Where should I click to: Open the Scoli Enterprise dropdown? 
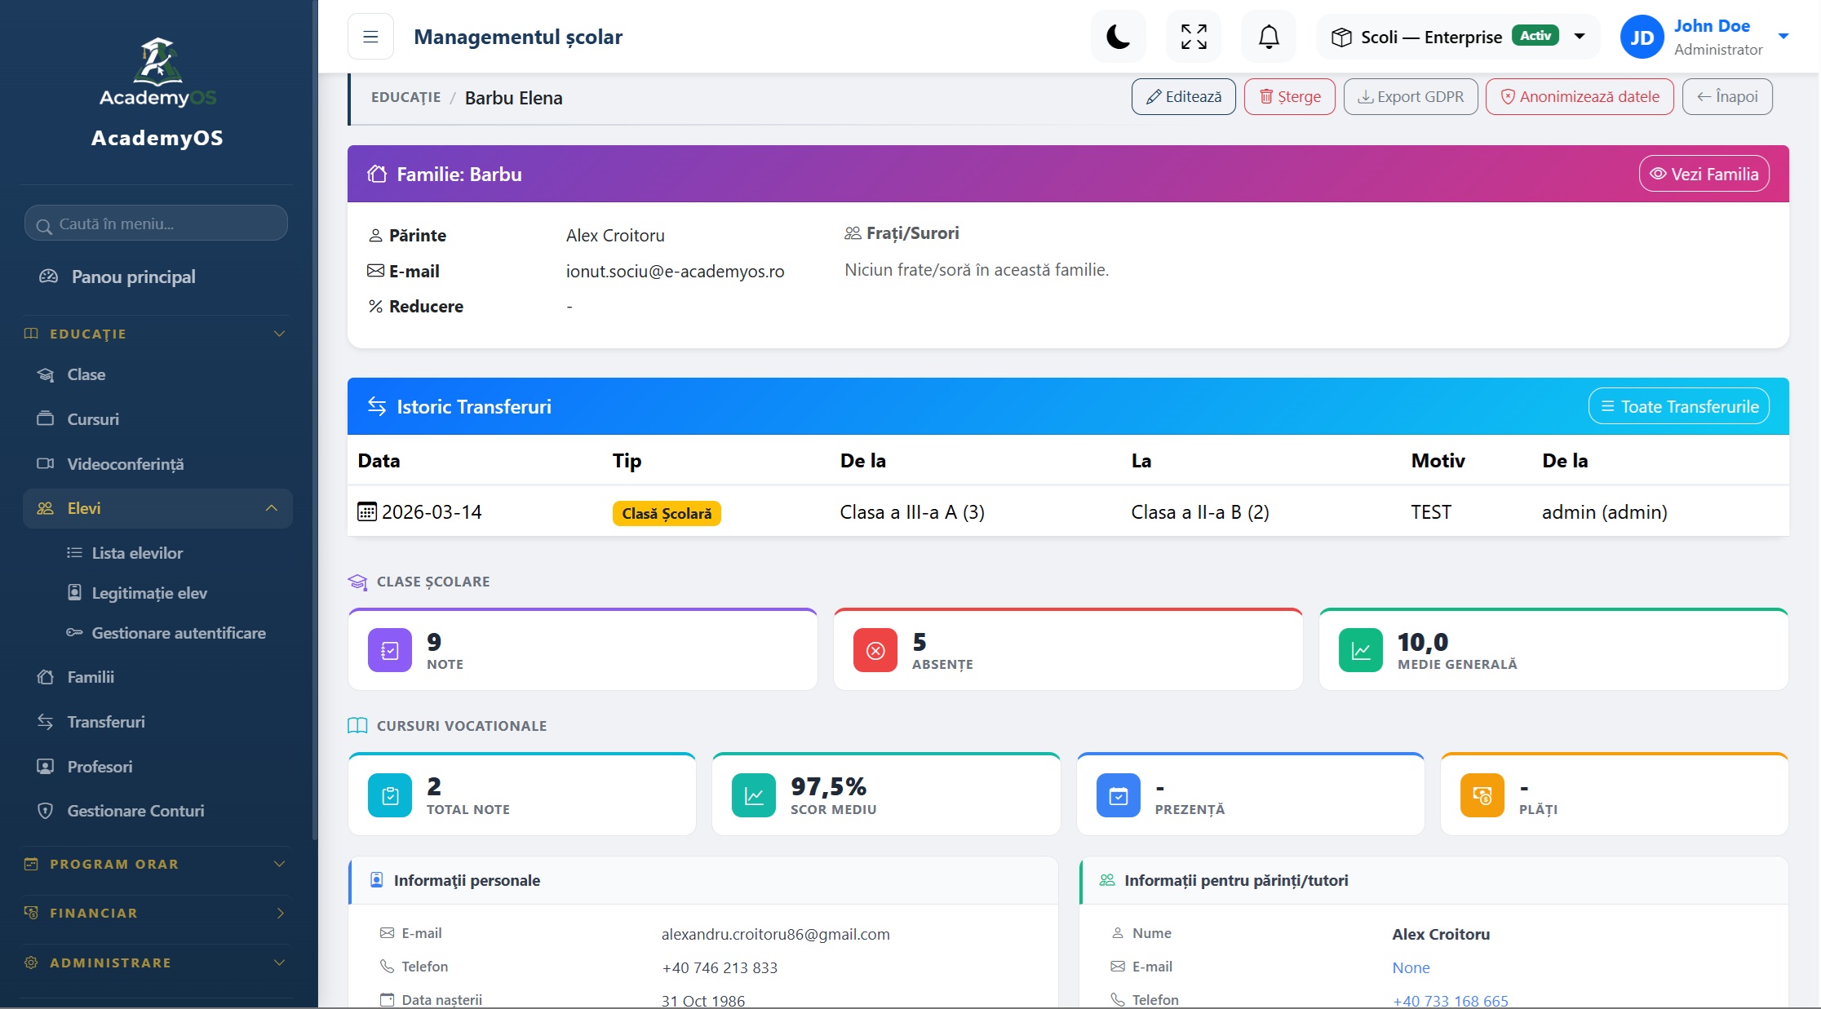point(1458,37)
